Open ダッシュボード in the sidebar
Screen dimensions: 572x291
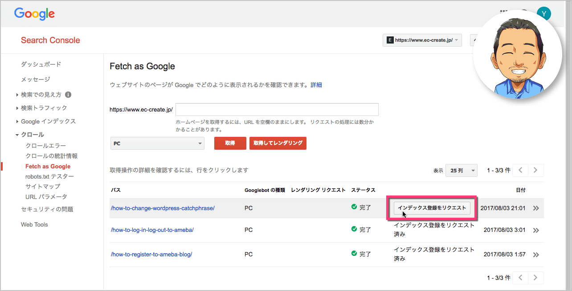click(x=41, y=64)
